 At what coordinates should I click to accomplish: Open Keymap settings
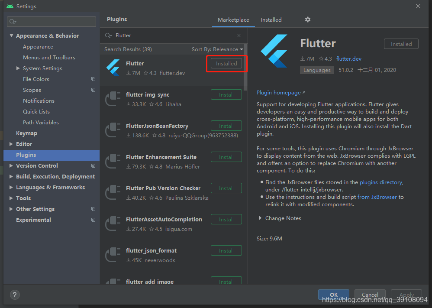(x=26, y=133)
